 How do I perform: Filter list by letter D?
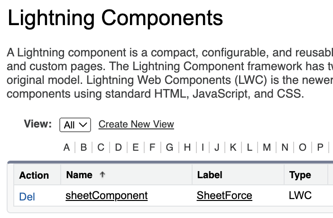118,147
